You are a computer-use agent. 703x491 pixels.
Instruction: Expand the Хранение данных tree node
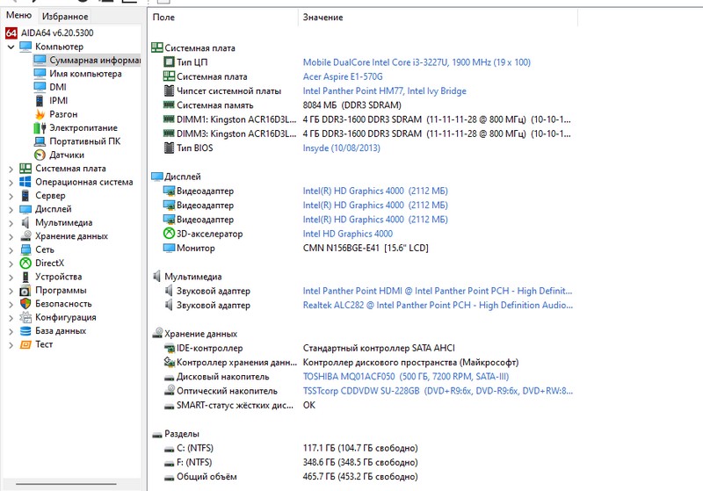click(x=10, y=236)
